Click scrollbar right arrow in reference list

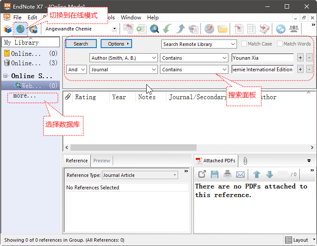[x=312, y=148]
